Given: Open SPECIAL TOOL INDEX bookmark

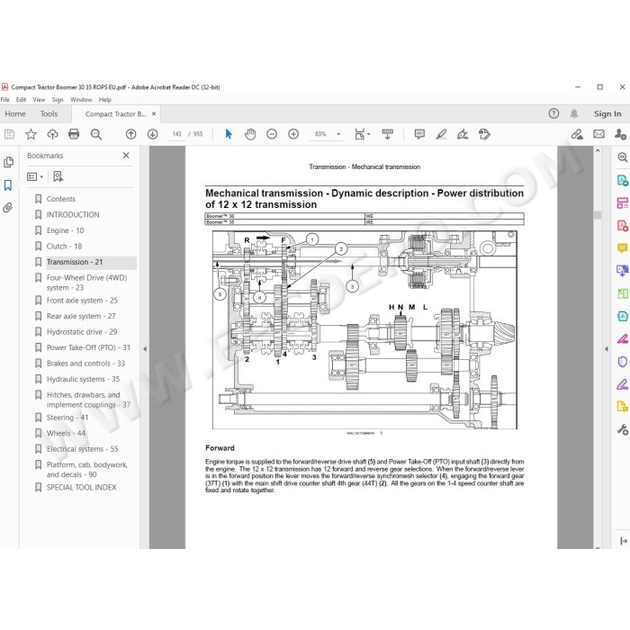Looking at the screenshot, I should (81, 488).
